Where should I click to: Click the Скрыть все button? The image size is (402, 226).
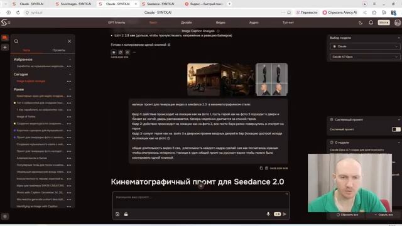384,215
